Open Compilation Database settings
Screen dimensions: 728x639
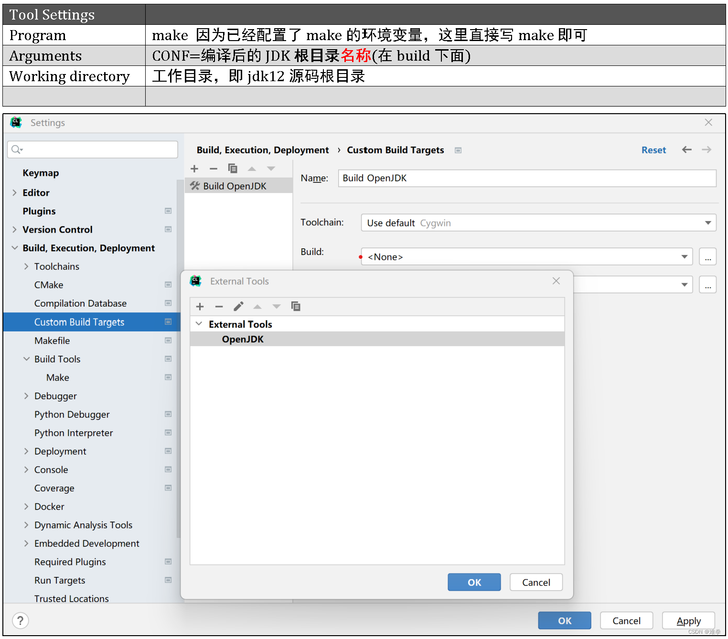click(80, 303)
